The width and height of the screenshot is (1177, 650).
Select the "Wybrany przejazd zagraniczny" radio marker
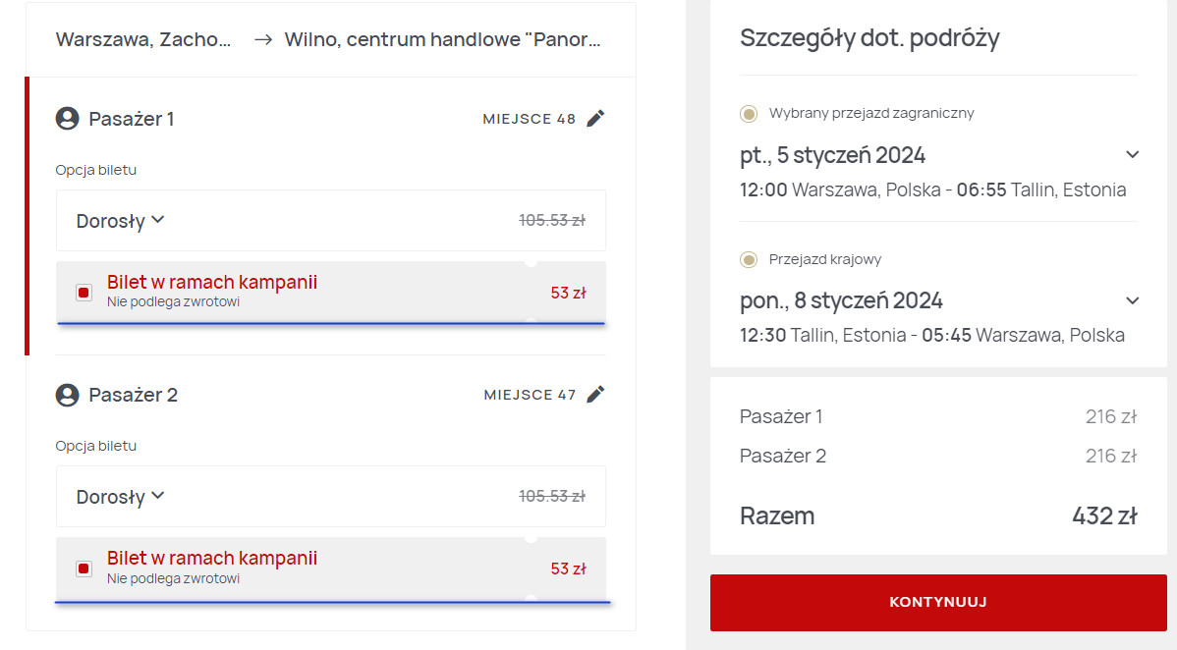(x=749, y=114)
